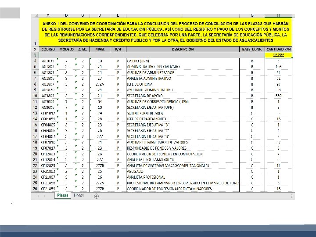Click cell AUXILIAR DE ADMINISTRADOR

coord(183,72)
